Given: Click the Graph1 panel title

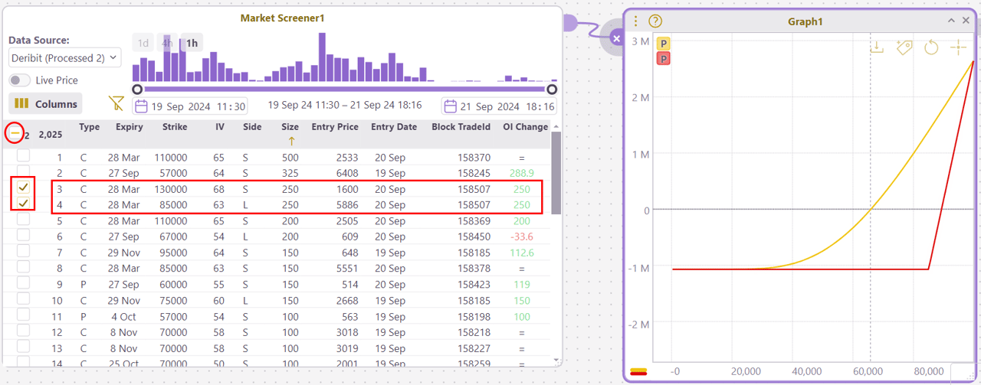Looking at the screenshot, I should click(x=805, y=21).
